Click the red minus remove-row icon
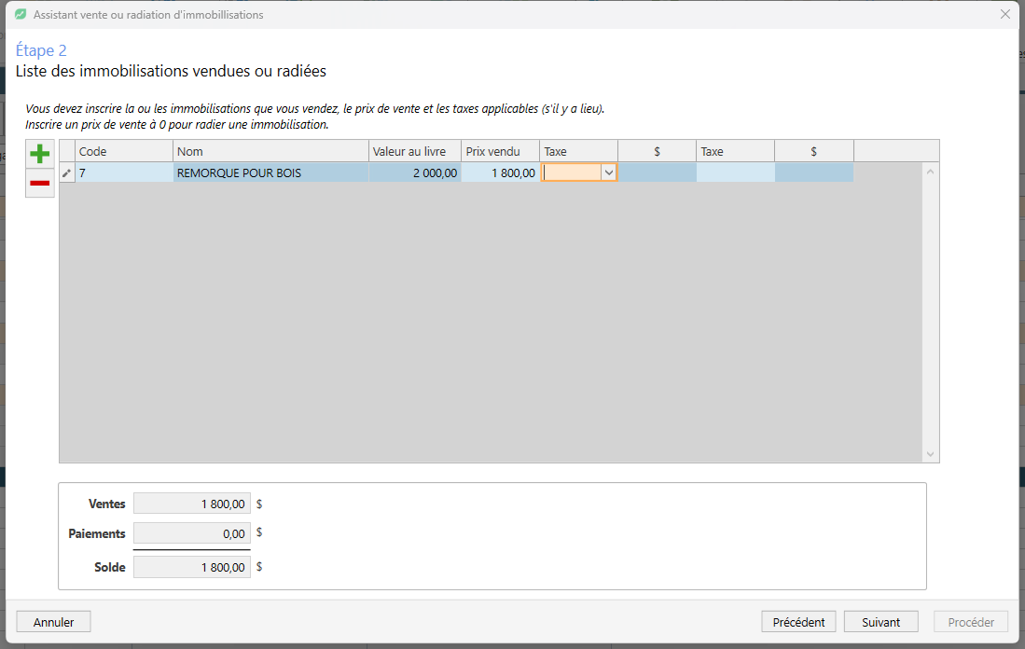Image resolution: width=1025 pixels, height=649 pixels. (x=40, y=183)
